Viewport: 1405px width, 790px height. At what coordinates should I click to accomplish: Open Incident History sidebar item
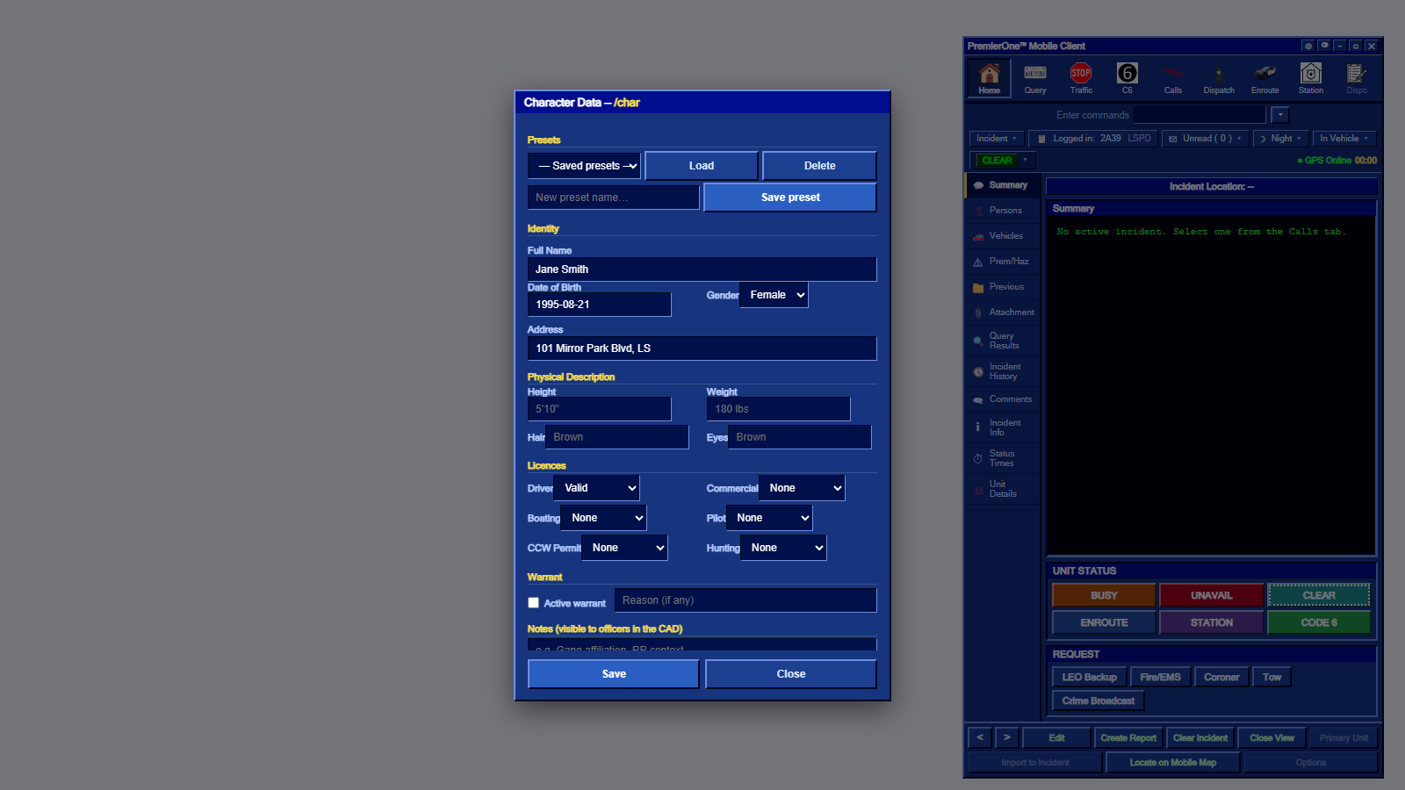pos(1003,371)
